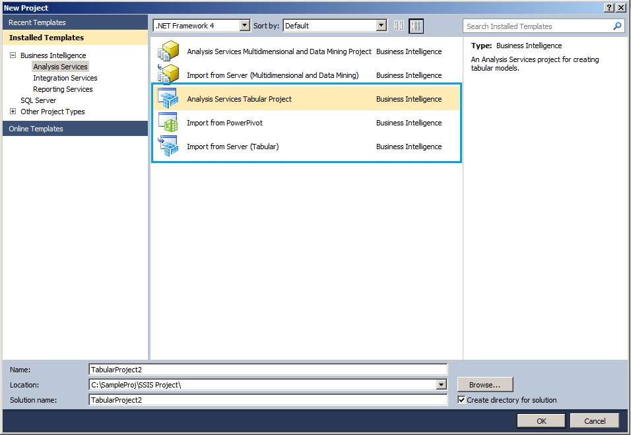The image size is (631, 435).
Task: Select Analysis Services Multidimensional and Data Mining Project
Action: pos(307,51)
